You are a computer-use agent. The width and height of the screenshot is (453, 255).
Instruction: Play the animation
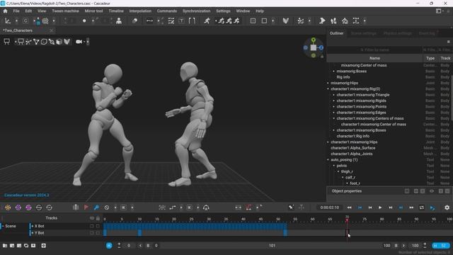[380, 208]
